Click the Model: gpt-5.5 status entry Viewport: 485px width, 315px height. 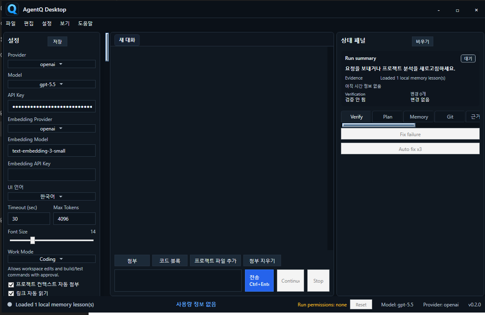click(x=397, y=305)
